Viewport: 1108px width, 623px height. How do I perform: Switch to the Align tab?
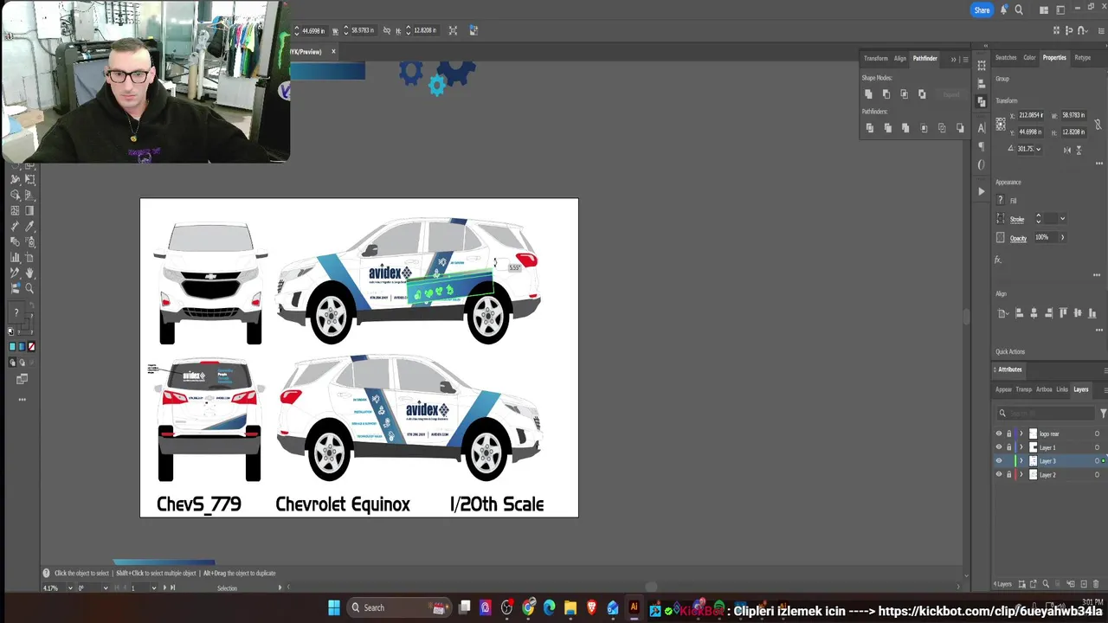click(x=900, y=59)
